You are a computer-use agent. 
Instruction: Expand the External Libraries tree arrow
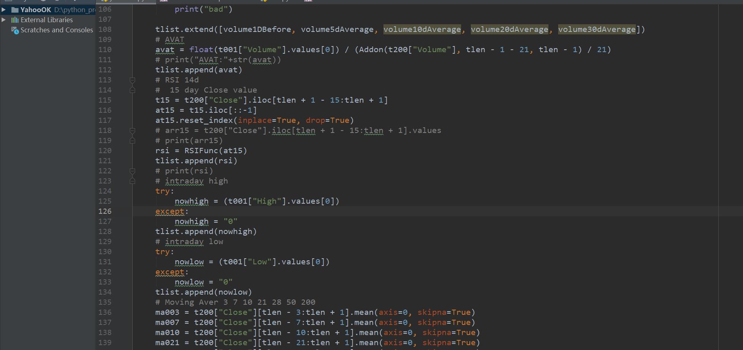[4, 19]
